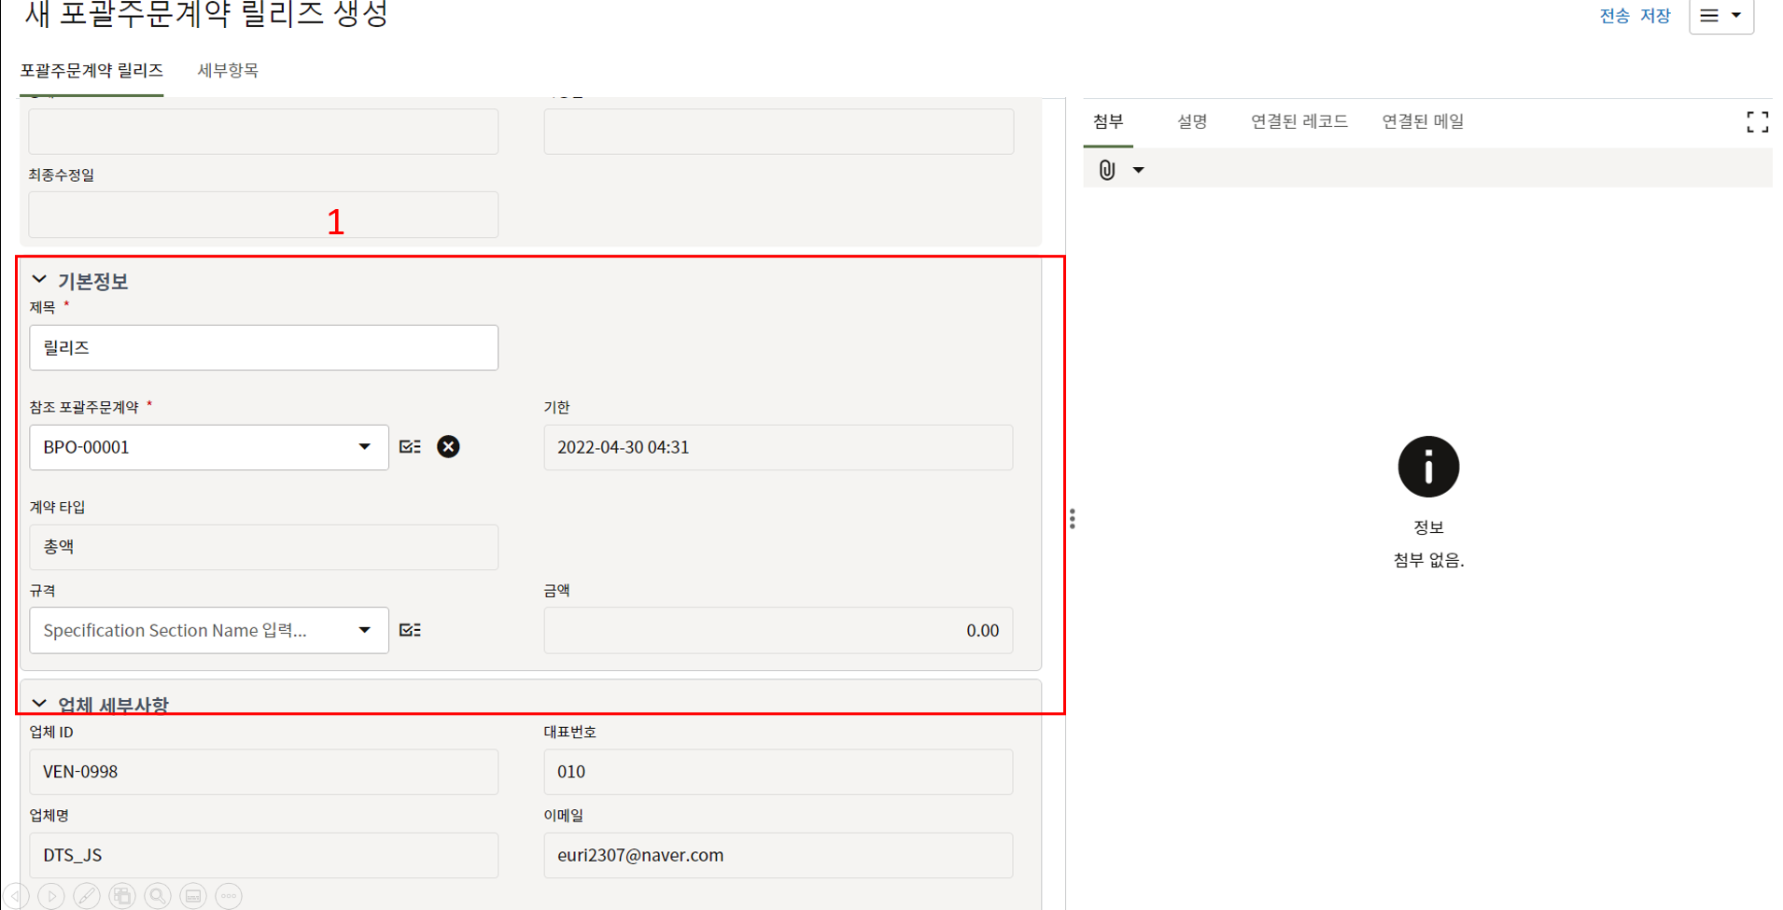Screen dimensions: 1783x910
Task: Click the 저장 save link
Action: [x=1655, y=16]
